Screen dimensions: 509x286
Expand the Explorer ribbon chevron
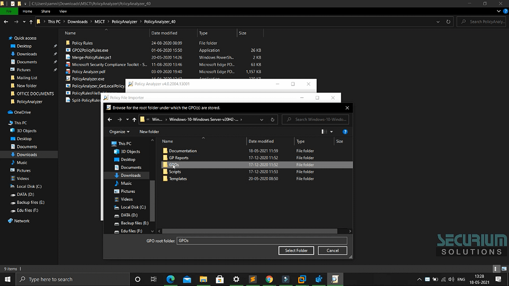(x=499, y=11)
